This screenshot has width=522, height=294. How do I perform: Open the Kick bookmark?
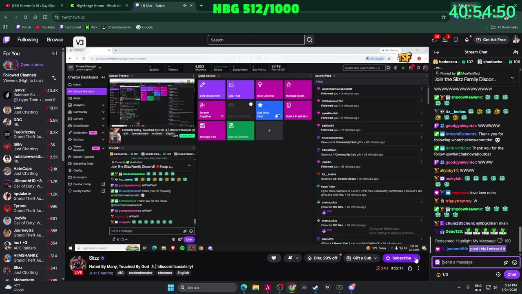click(91, 27)
